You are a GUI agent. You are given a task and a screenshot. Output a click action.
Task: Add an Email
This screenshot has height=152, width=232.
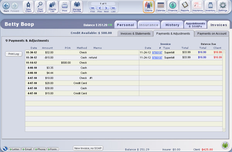[27, 149]
